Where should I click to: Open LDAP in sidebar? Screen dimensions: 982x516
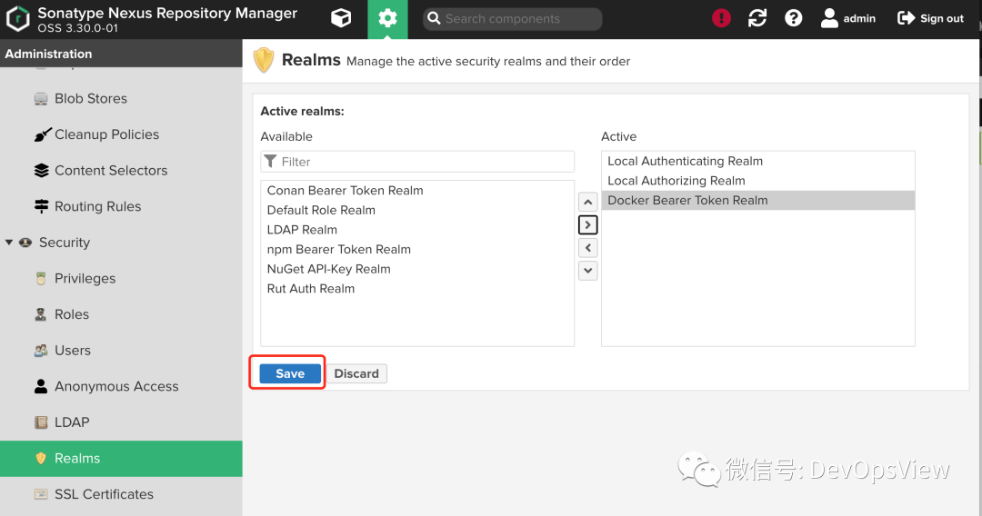(x=72, y=422)
